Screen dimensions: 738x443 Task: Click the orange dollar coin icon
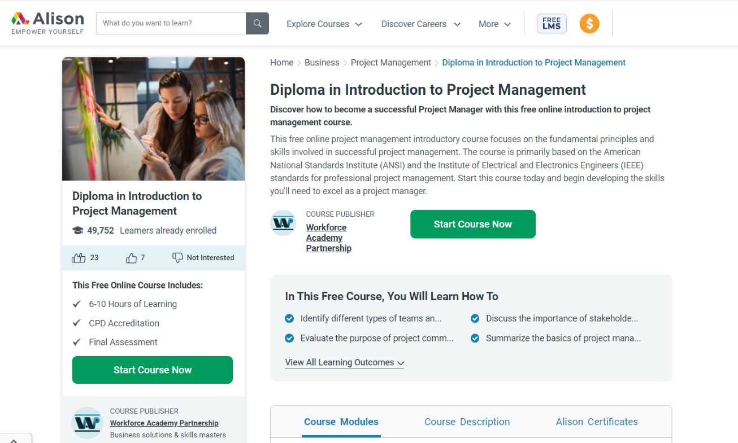589,24
